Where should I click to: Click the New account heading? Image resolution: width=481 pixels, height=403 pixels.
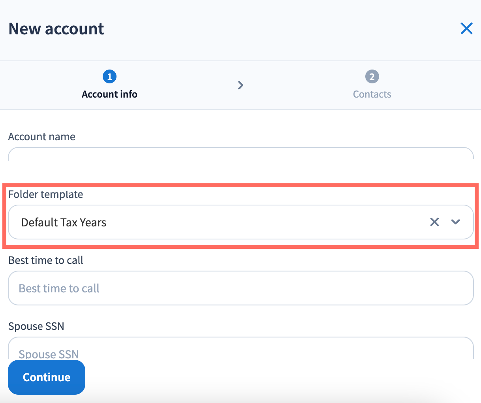pyautogui.click(x=56, y=29)
